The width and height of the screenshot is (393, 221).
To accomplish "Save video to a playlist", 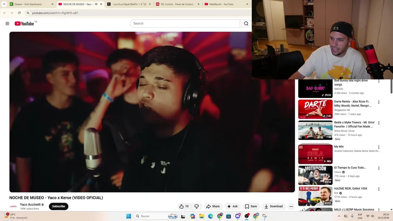I will pos(251,206).
